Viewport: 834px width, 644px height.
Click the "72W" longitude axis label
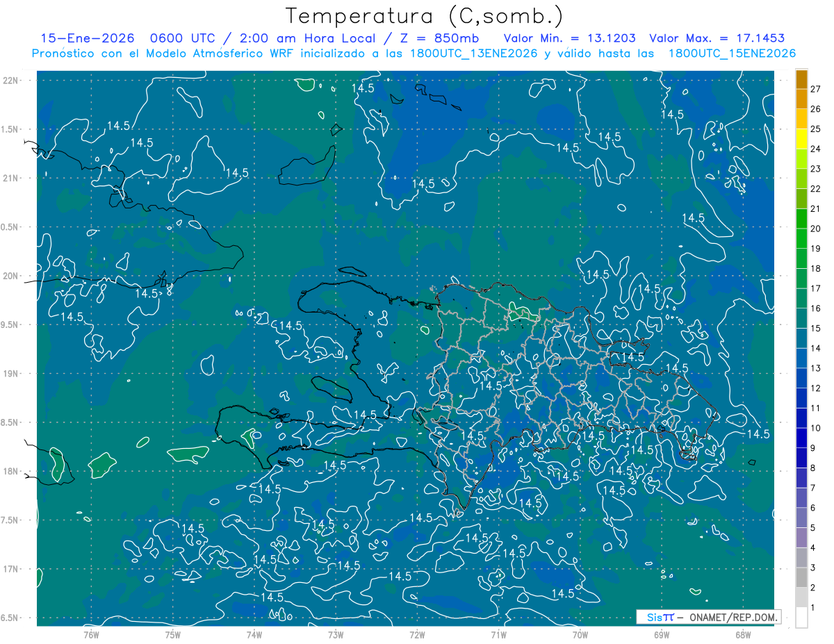pyautogui.click(x=417, y=634)
